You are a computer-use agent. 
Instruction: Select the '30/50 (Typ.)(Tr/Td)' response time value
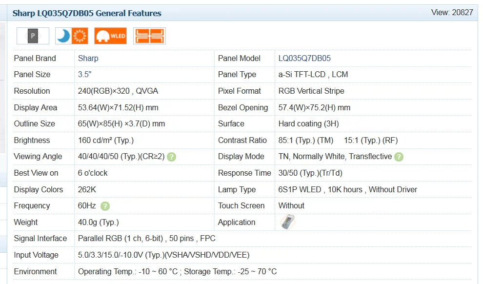310,173
